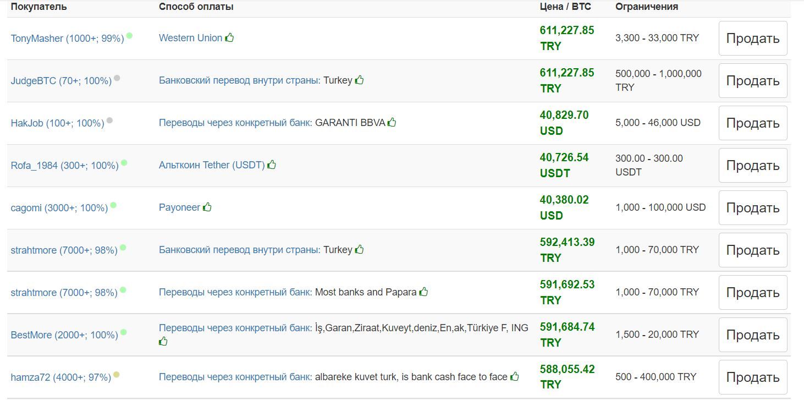
Task: Click the 40,380.02 USD price
Action: [564, 207]
